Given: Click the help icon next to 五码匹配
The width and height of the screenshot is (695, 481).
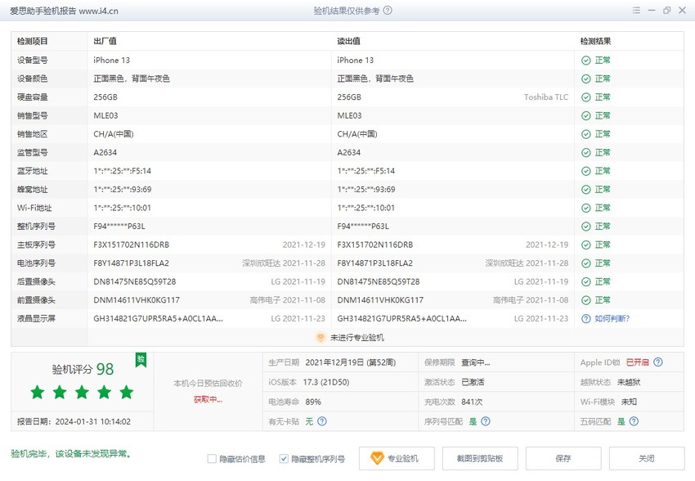Looking at the screenshot, I should point(634,421).
